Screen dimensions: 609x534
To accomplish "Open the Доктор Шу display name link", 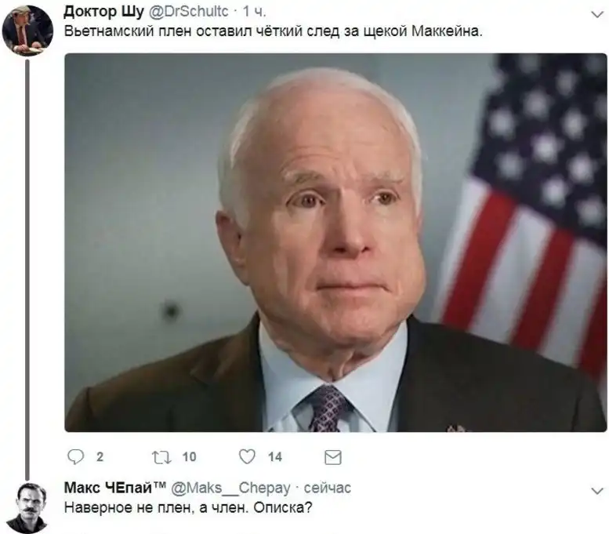I will click(103, 12).
